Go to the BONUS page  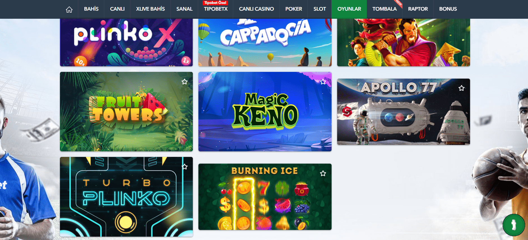448,9
